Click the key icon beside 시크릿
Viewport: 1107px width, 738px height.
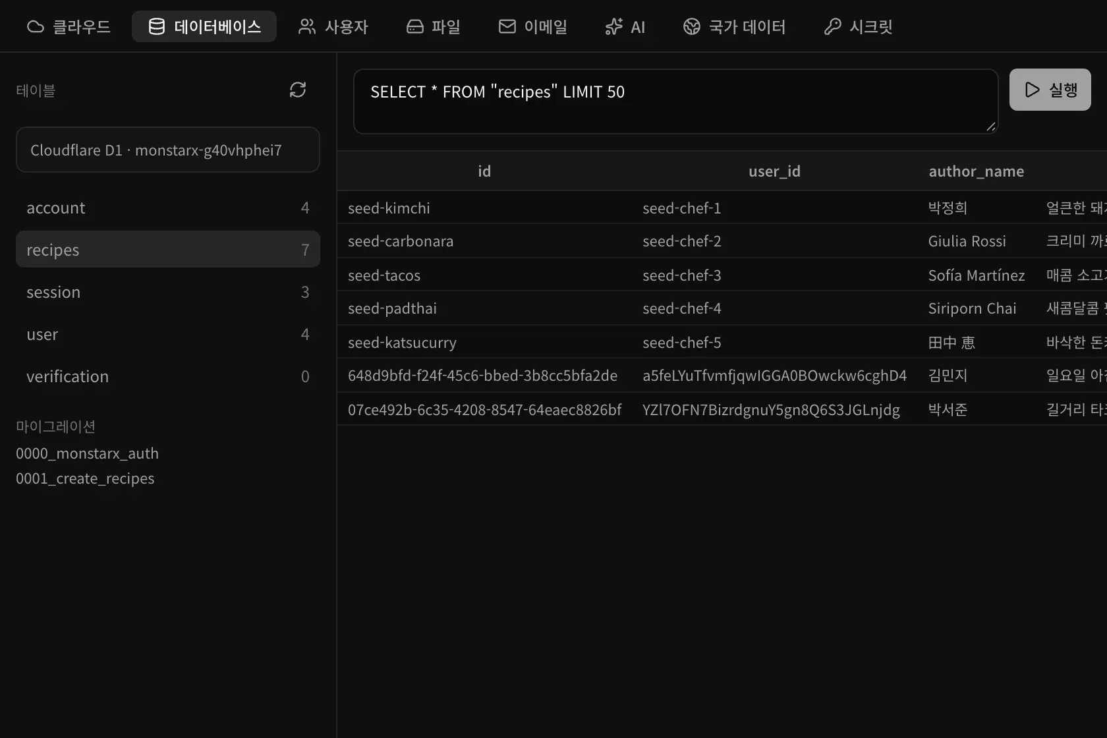(833, 27)
